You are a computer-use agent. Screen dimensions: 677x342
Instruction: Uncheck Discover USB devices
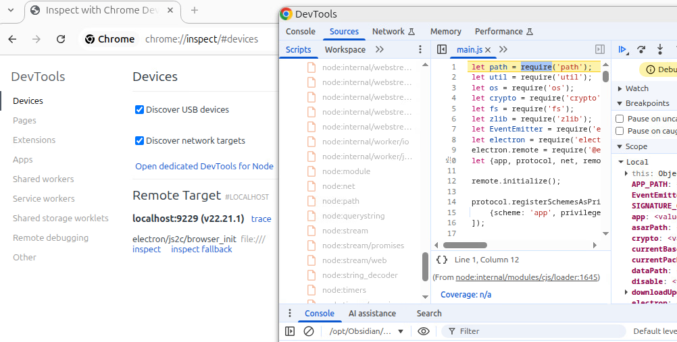[x=140, y=109]
